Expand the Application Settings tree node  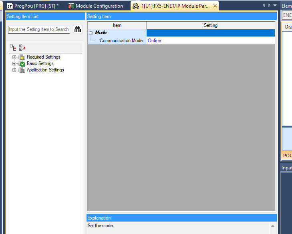(14, 70)
